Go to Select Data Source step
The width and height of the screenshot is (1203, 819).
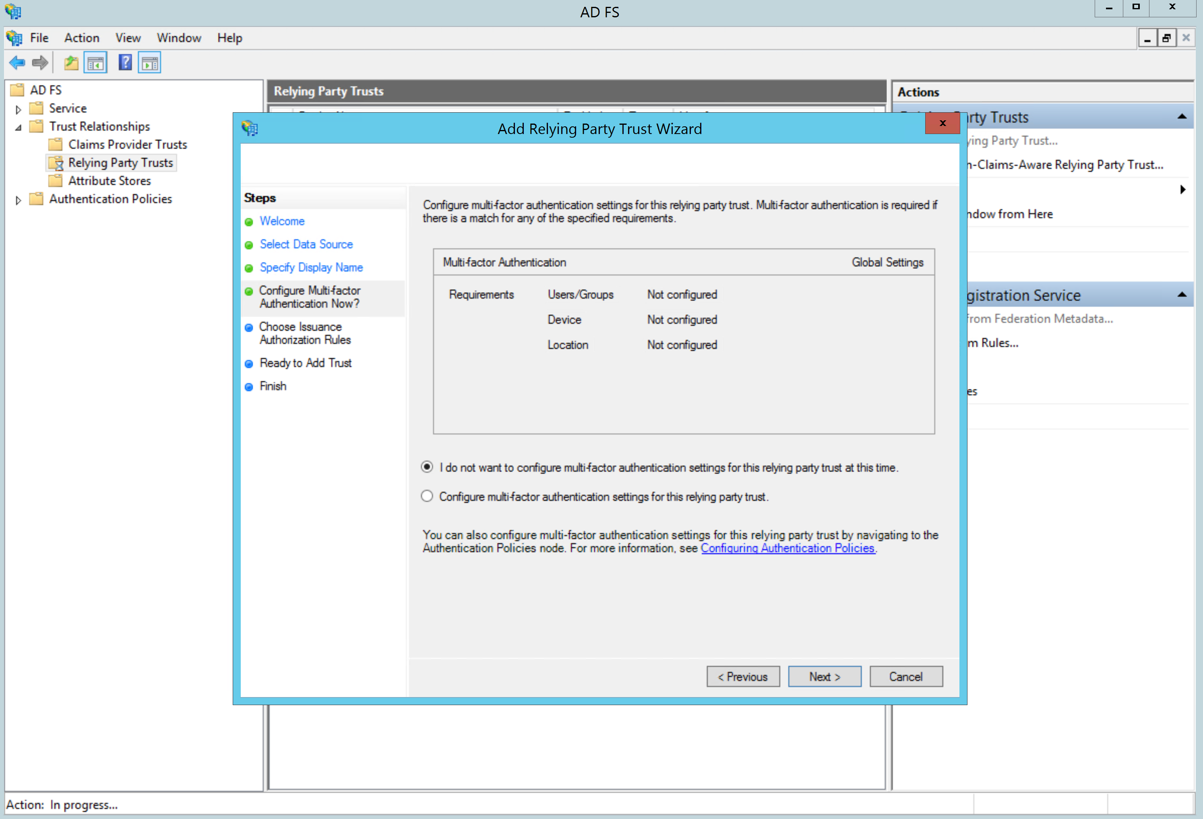(306, 244)
